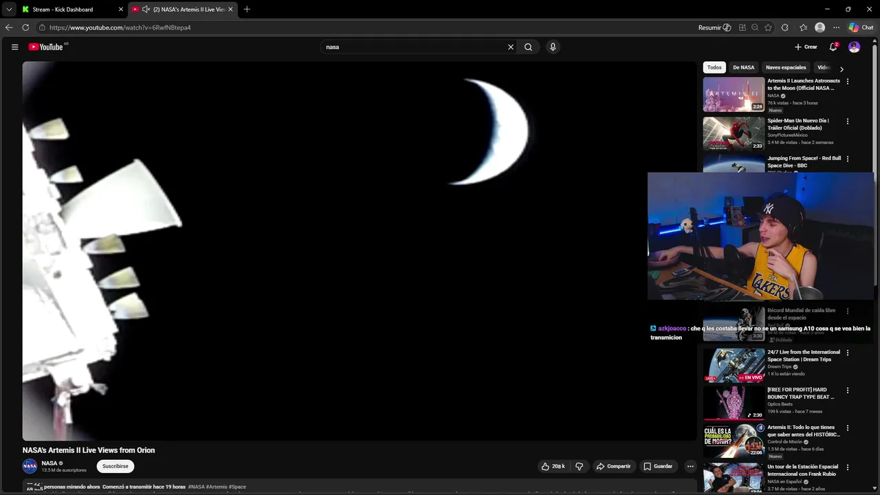Run search with the magnifier button
The image size is (880, 495).
coord(528,47)
